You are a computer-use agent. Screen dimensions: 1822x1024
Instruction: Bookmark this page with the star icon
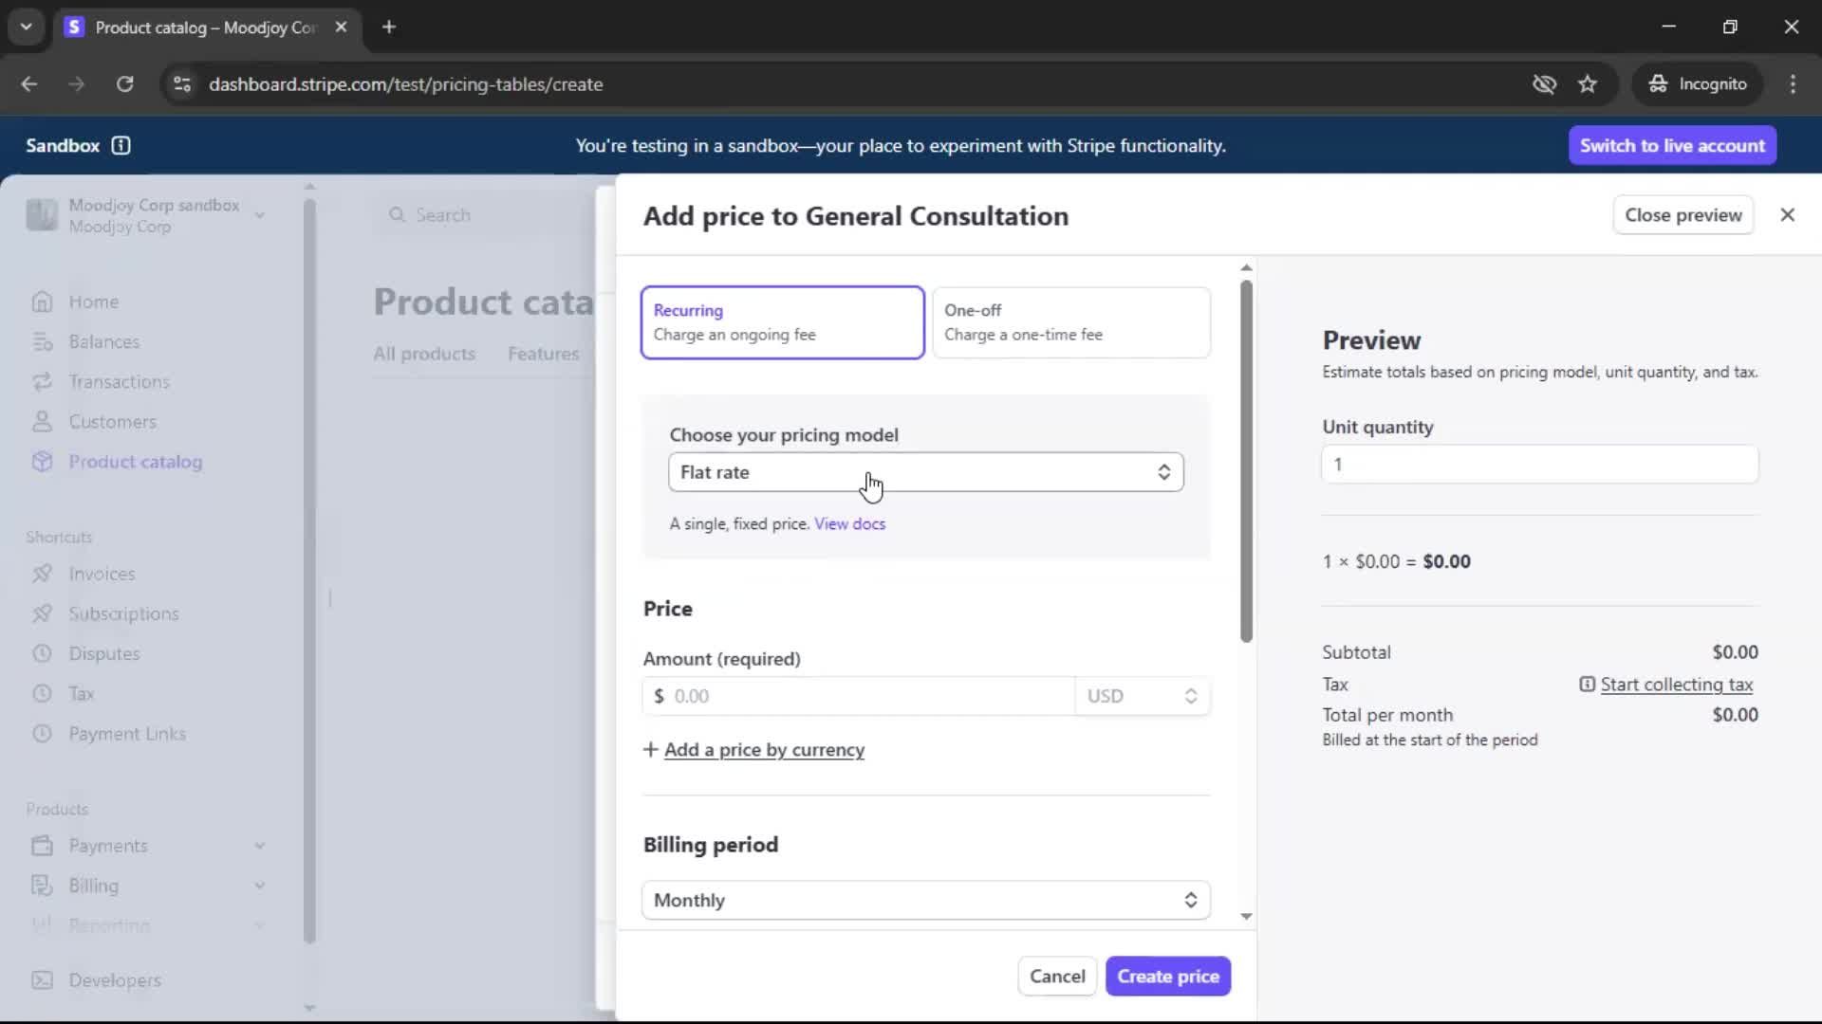click(x=1587, y=83)
